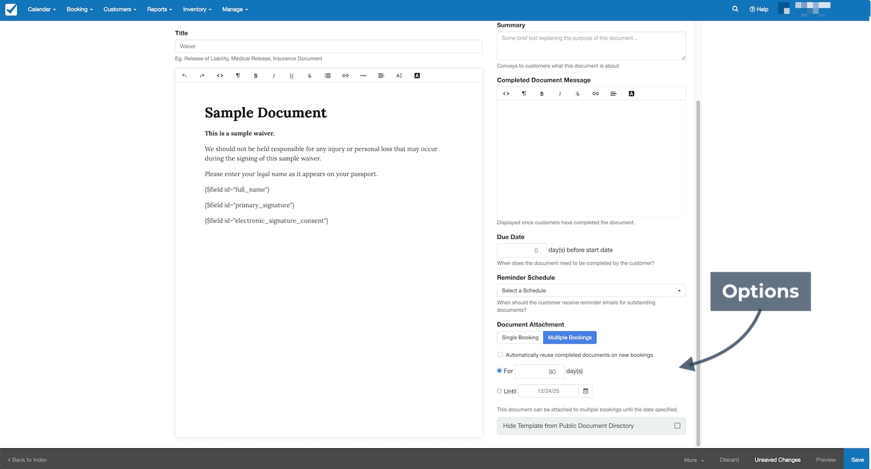Open the Manage menu
Screen dimensions: 871x469
click(x=235, y=9)
